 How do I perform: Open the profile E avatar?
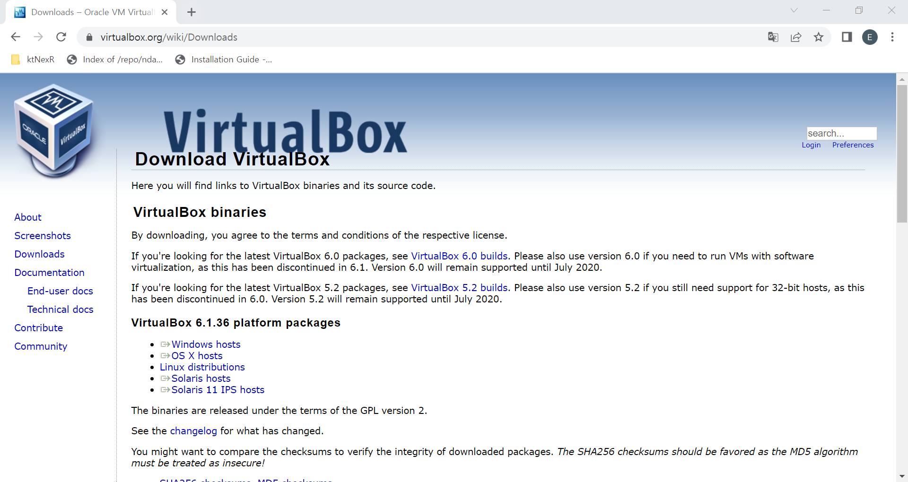(x=870, y=37)
